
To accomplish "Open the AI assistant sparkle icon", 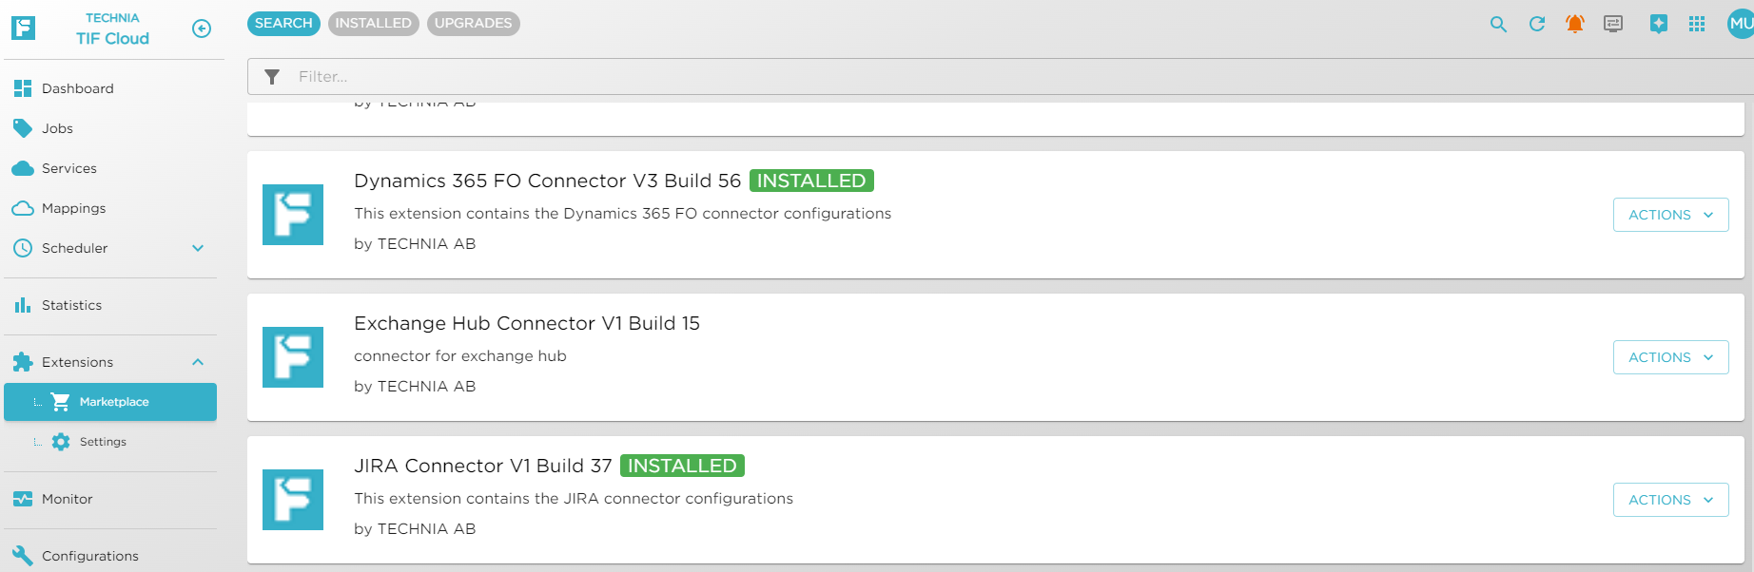I will click(1659, 25).
